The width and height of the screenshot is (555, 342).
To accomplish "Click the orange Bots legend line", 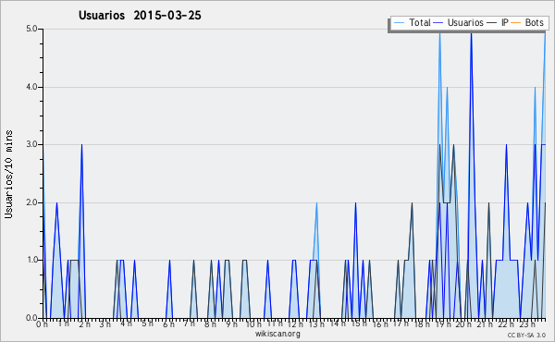I will pos(516,23).
